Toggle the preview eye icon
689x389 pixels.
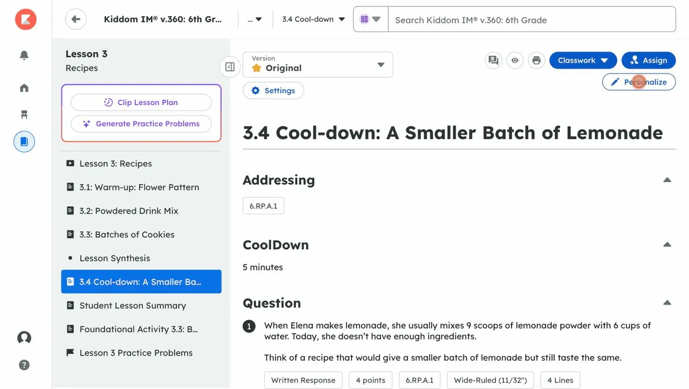point(515,60)
